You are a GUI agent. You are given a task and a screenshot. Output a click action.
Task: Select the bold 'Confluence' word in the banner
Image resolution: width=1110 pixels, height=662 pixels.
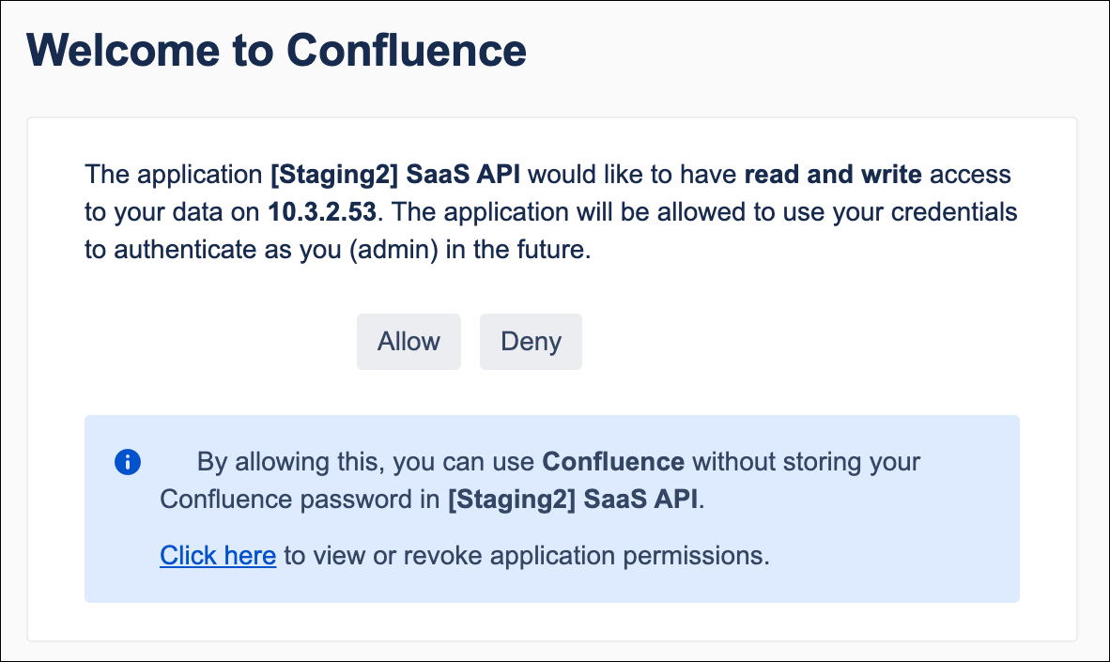pos(612,461)
